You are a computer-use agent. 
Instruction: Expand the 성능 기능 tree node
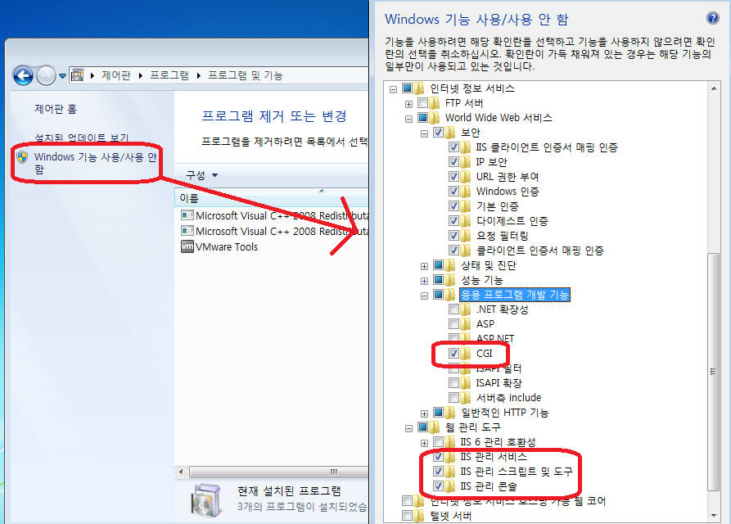(x=424, y=281)
